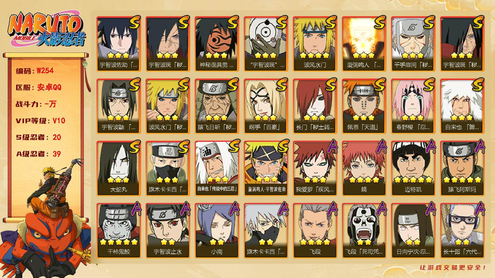Select the 编码 W254 account code text
This screenshot has width=495, height=278.
tap(35, 71)
